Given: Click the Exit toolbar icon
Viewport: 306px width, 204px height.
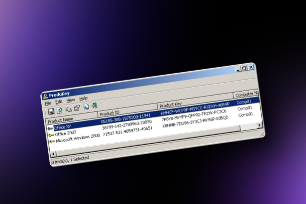Looking at the screenshot, I should tap(94, 105).
